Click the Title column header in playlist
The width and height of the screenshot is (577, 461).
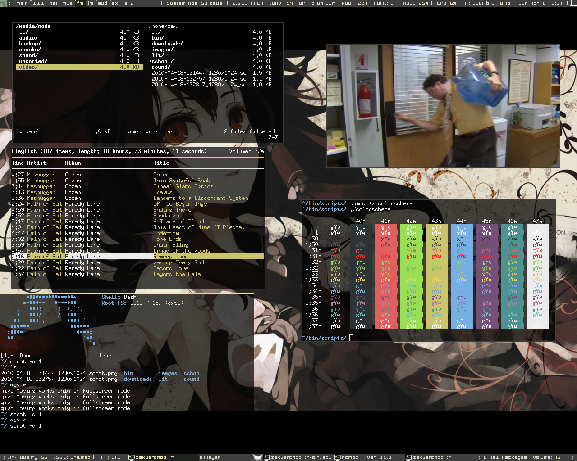point(161,163)
